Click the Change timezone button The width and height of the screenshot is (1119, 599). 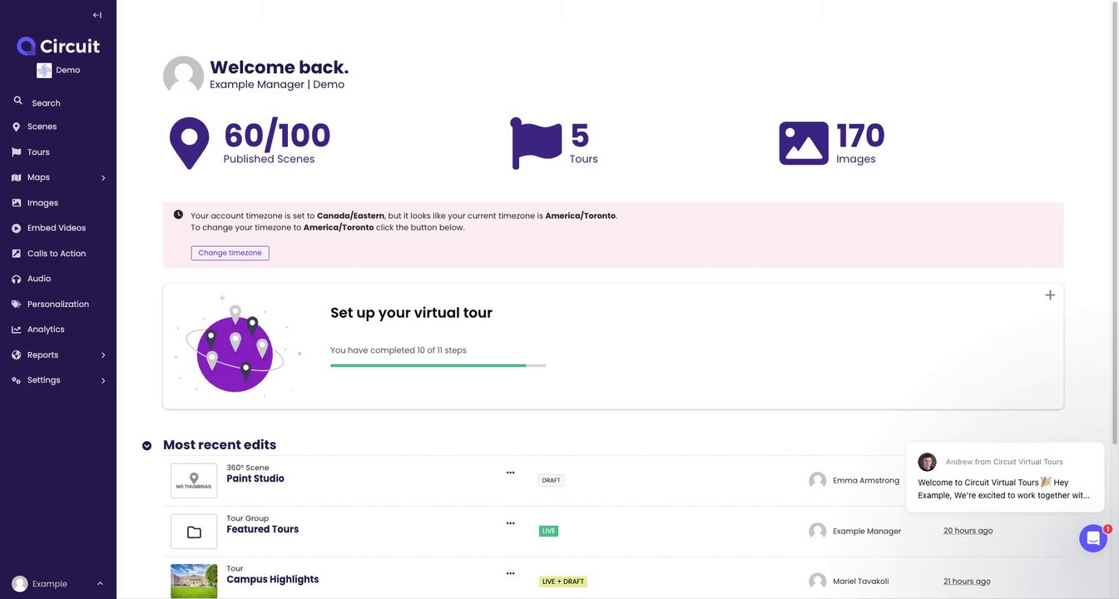230,253
